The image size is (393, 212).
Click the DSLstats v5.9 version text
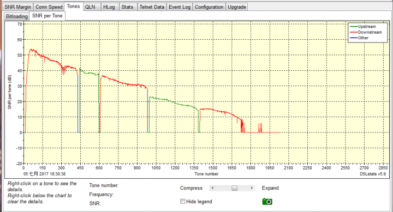373,174
